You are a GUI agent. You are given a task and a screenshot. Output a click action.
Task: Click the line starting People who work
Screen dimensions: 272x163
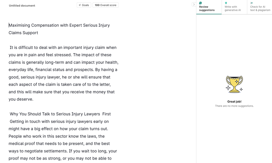tap(57, 136)
